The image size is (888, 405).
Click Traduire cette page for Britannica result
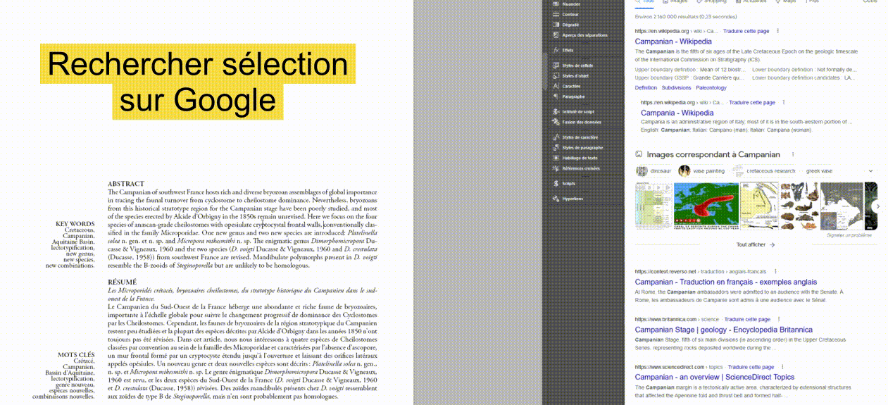pos(747,319)
